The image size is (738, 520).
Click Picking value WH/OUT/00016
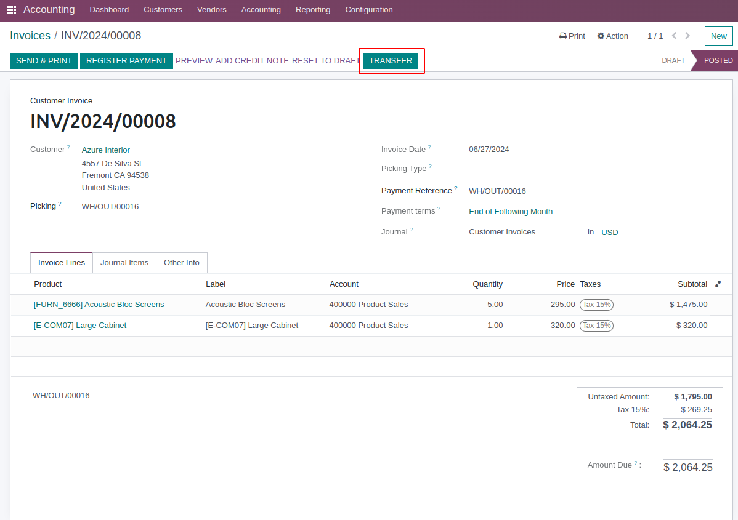pyautogui.click(x=110, y=206)
